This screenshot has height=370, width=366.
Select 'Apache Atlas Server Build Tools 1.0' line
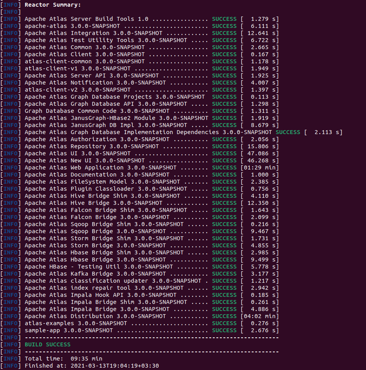86,19
